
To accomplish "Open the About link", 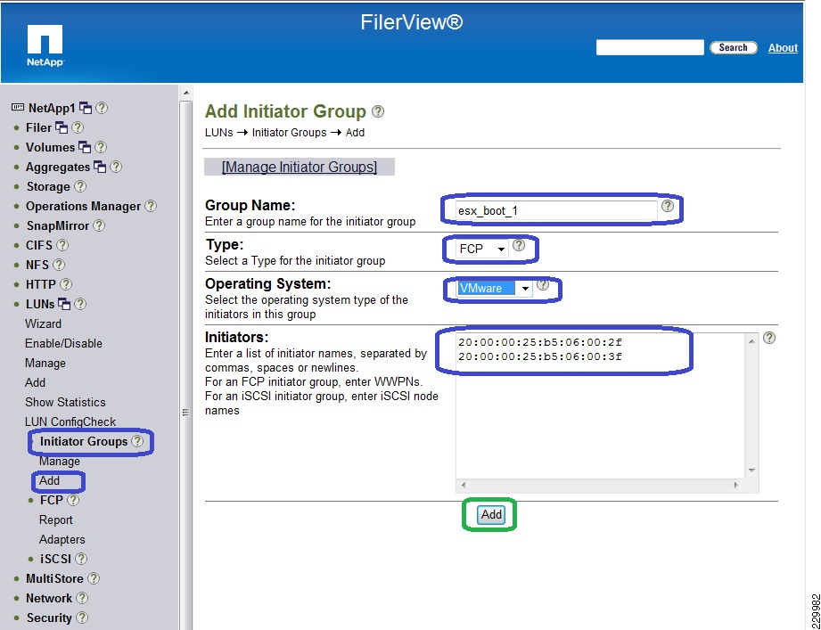I will click(783, 47).
